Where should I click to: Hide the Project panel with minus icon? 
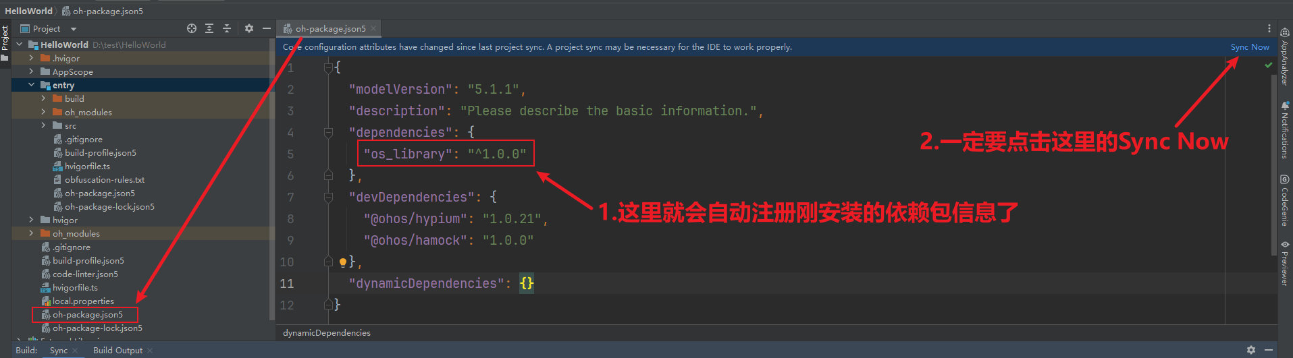click(267, 28)
